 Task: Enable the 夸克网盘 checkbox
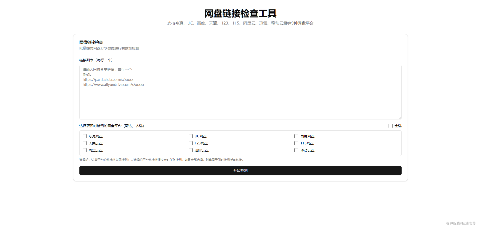(85, 136)
